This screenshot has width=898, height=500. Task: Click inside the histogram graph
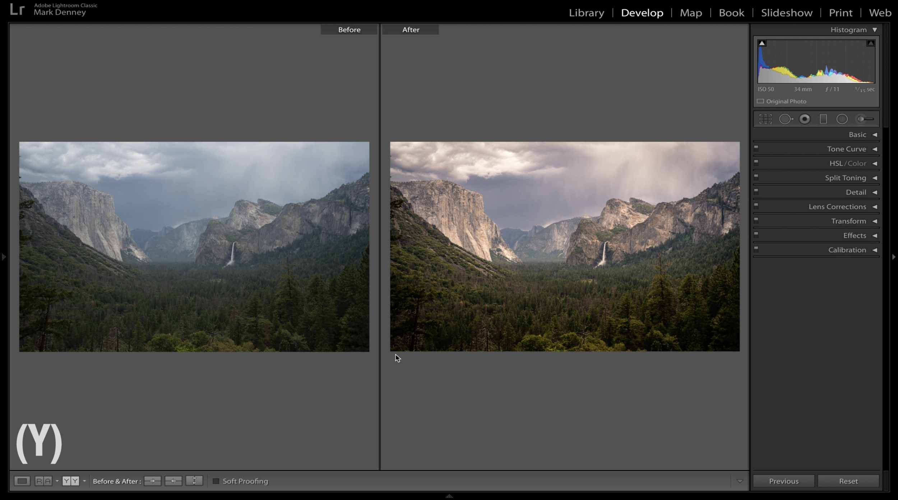tap(816, 61)
